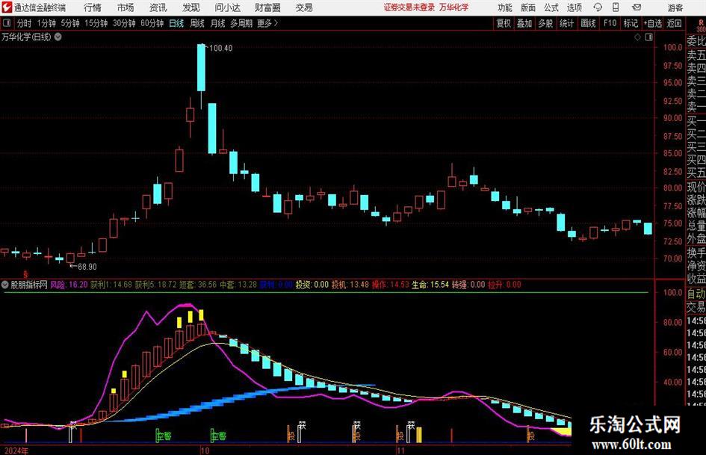Switch to 1分钟 period
The width and height of the screenshot is (706, 455).
click(x=46, y=23)
